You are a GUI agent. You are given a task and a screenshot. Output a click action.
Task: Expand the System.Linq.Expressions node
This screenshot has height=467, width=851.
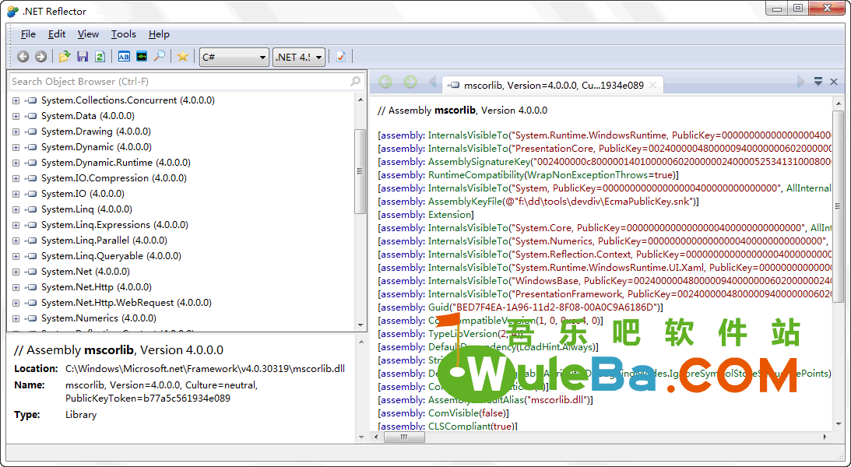pos(16,225)
